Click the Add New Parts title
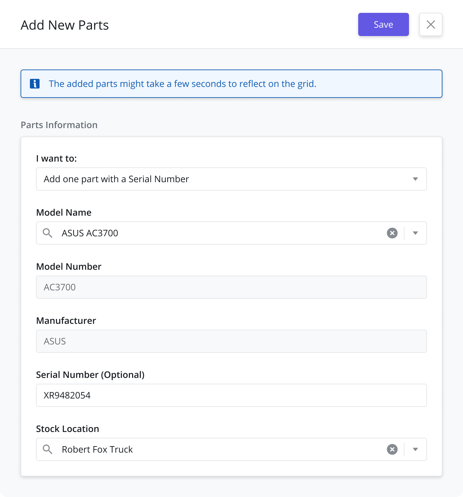The width and height of the screenshot is (463, 497). point(65,25)
